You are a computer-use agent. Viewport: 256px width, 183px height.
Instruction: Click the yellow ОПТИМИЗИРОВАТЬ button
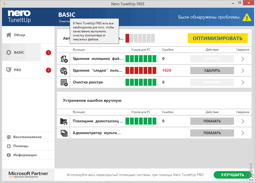coord(218,38)
